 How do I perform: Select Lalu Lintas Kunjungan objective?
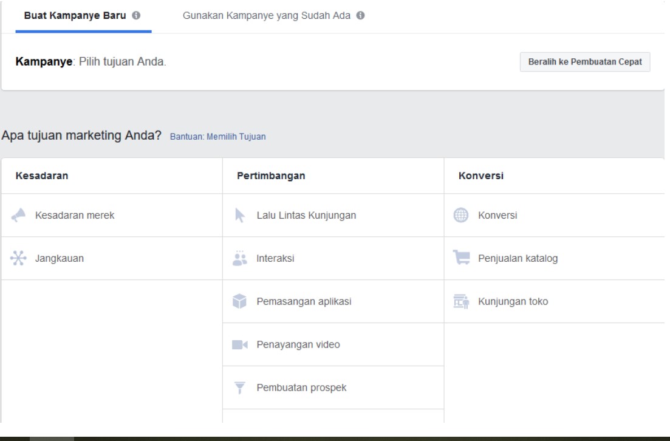click(x=333, y=216)
